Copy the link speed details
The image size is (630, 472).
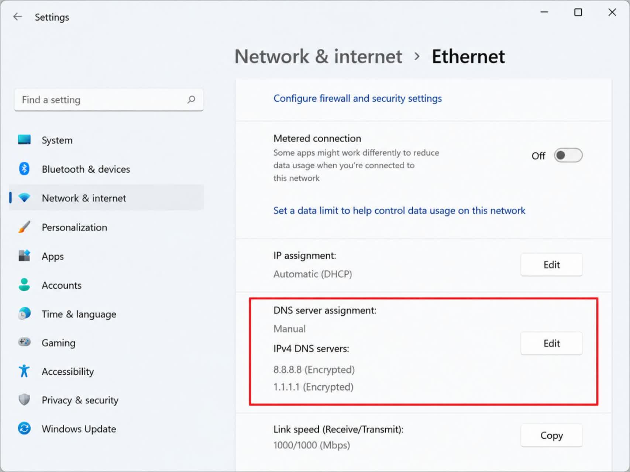point(551,435)
